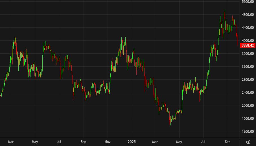Screen dimensions: 256x146
Task: Click the 1600.00 price level label
Action: pyautogui.click(x=248, y=119)
